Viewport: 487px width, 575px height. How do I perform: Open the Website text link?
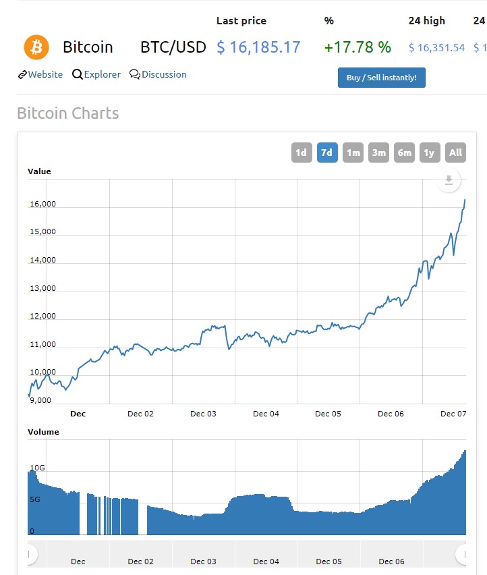(x=45, y=74)
